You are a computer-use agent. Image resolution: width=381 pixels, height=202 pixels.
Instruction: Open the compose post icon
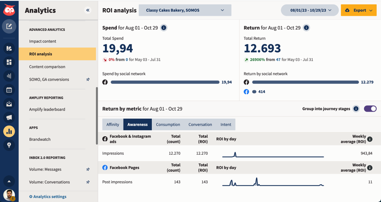pyautogui.click(x=9, y=26)
